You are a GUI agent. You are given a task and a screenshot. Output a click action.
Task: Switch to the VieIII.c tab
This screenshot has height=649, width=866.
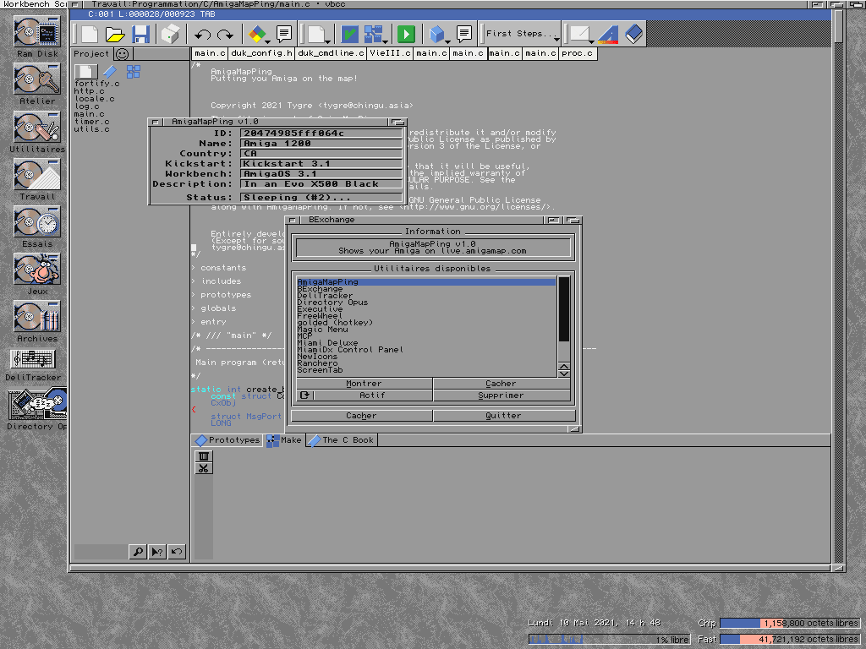(x=390, y=53)
